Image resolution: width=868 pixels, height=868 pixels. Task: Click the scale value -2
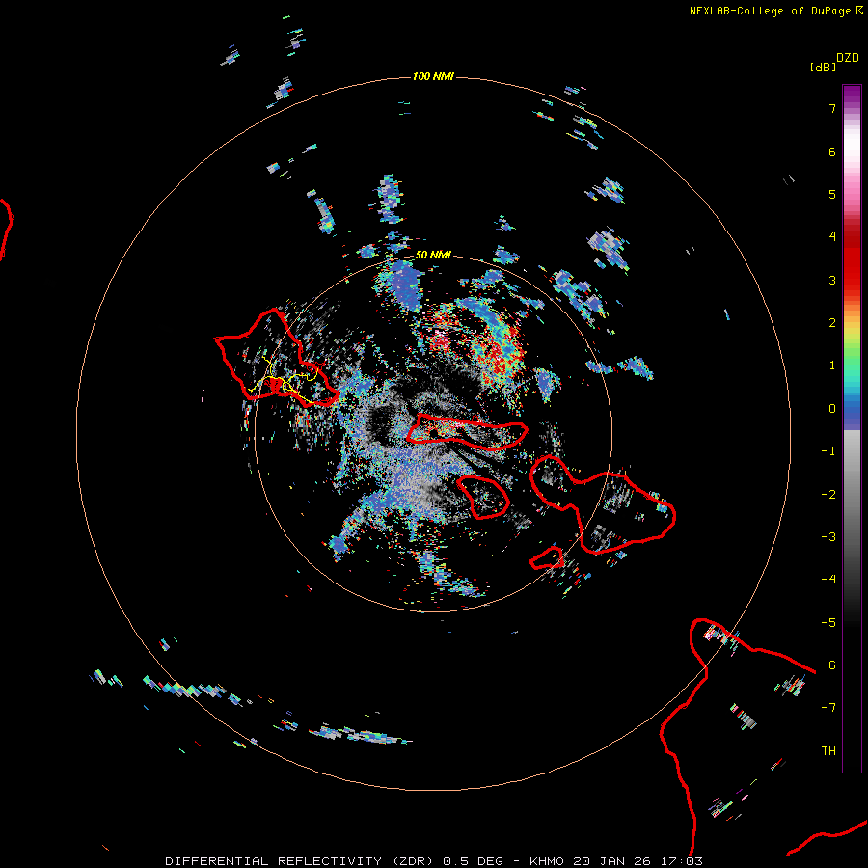[x=828, y=495]
